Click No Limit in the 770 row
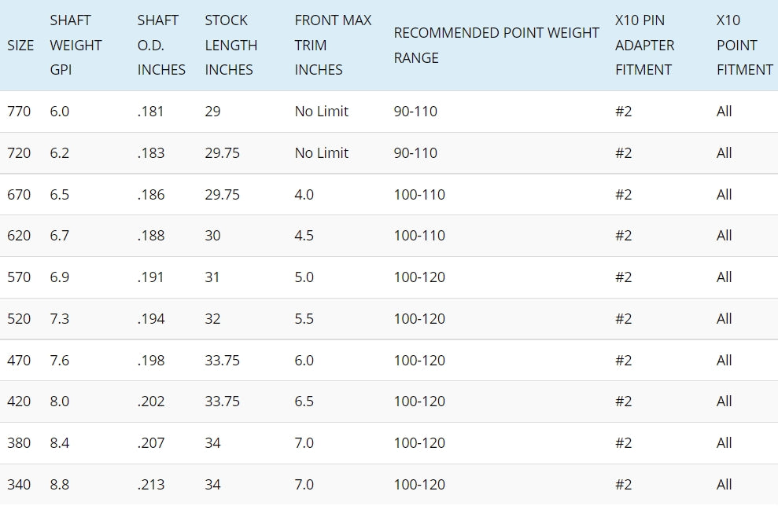Screen dimensions: 778x506 (321, 112)
